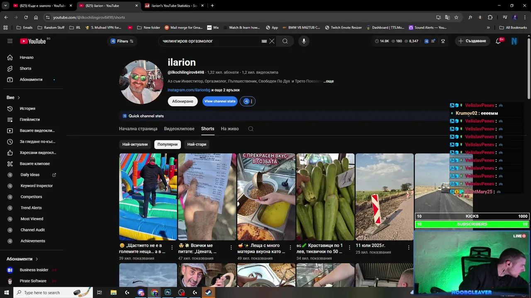Click Windows Start button
531x298 pixels.
[7, 292]
